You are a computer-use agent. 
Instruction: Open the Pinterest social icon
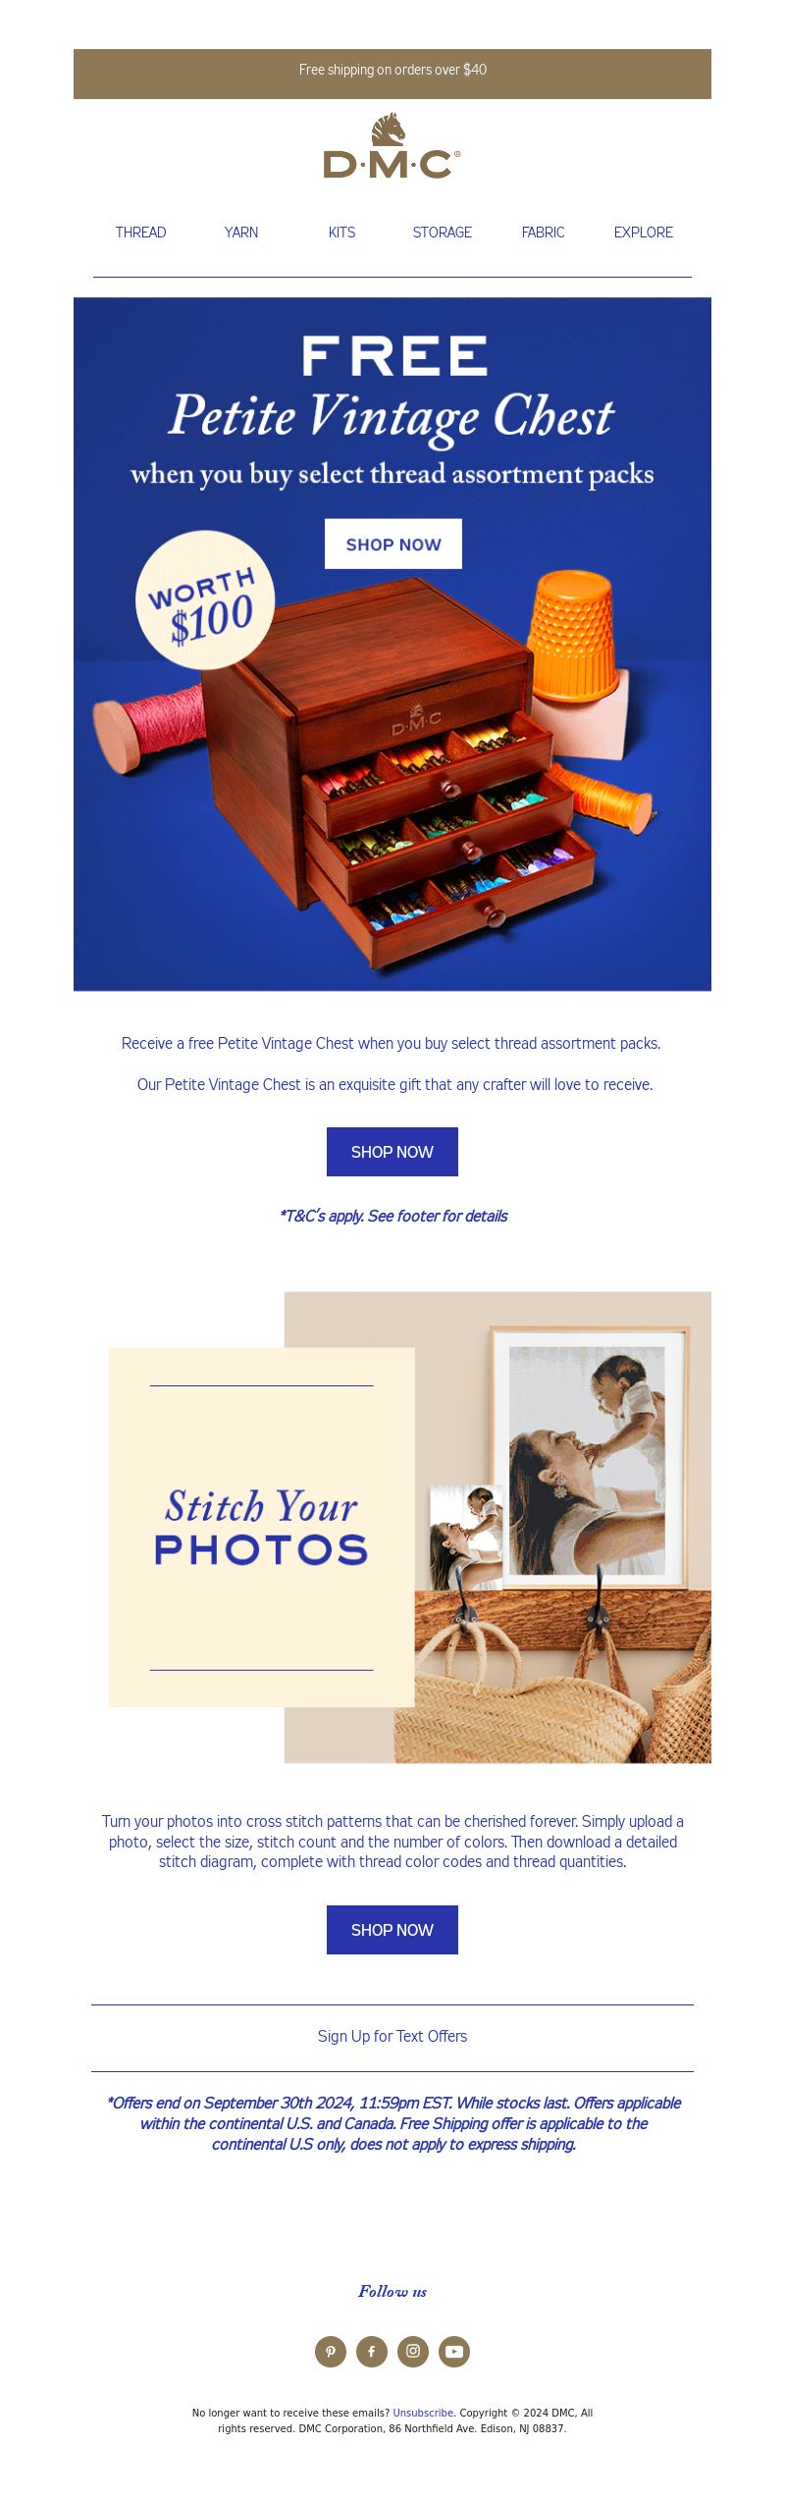[331, 2352]
